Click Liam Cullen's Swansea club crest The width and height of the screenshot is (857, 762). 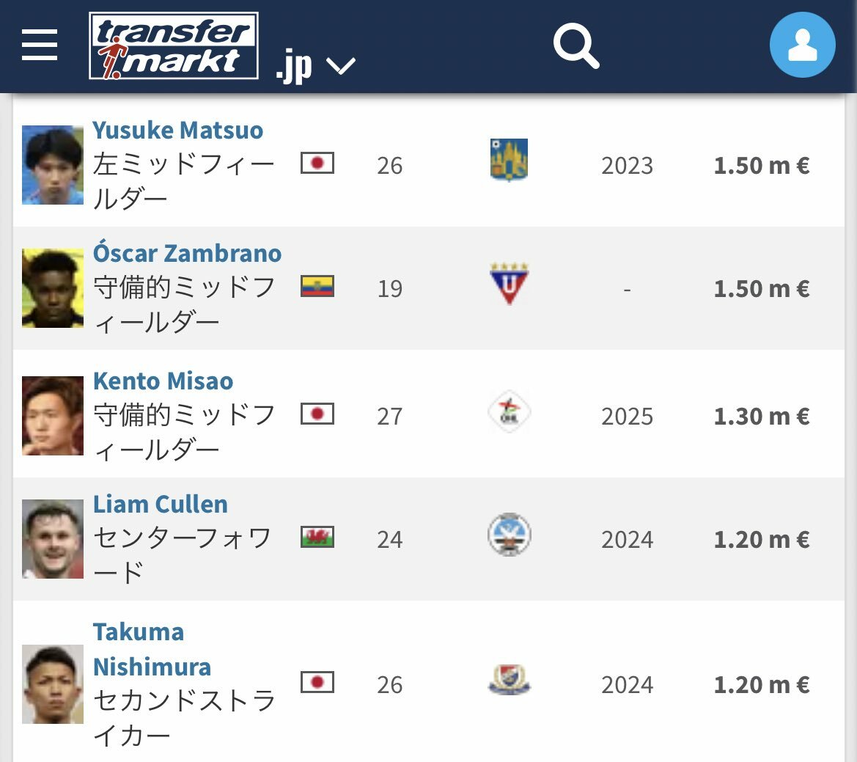point(509,535)
